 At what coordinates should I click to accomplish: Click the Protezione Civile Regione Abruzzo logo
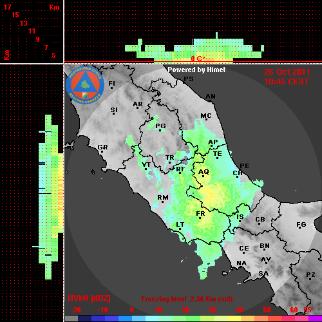point(85,85)
